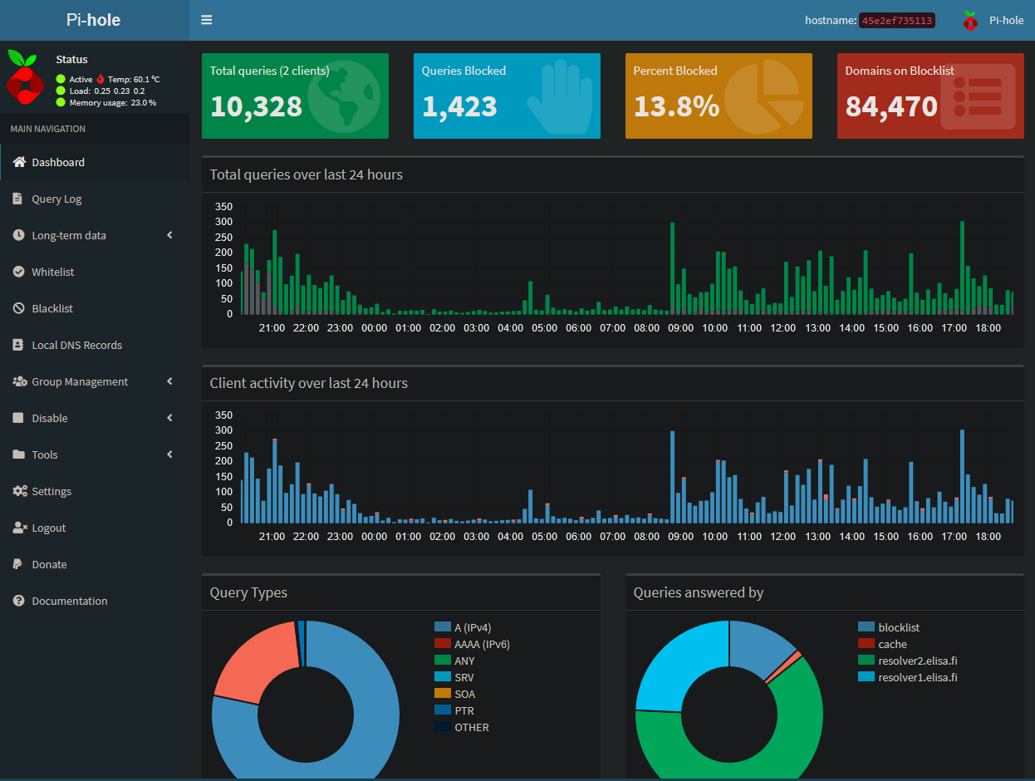Toggle ANY legend entry in Query Types
Viewport: 1035px width, 781px height.
pyautogui.click(x=454, y=661)
